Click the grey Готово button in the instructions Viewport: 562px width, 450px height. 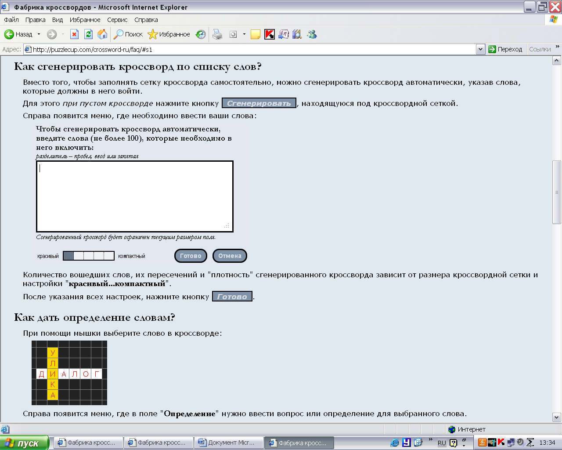click(232, 297)
